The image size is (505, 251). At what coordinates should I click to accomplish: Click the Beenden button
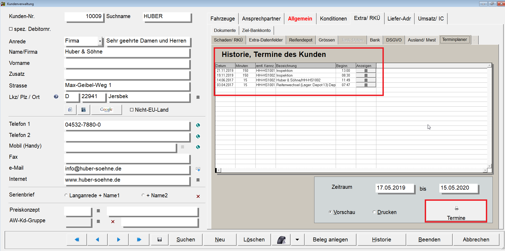[x=429, y=240]
